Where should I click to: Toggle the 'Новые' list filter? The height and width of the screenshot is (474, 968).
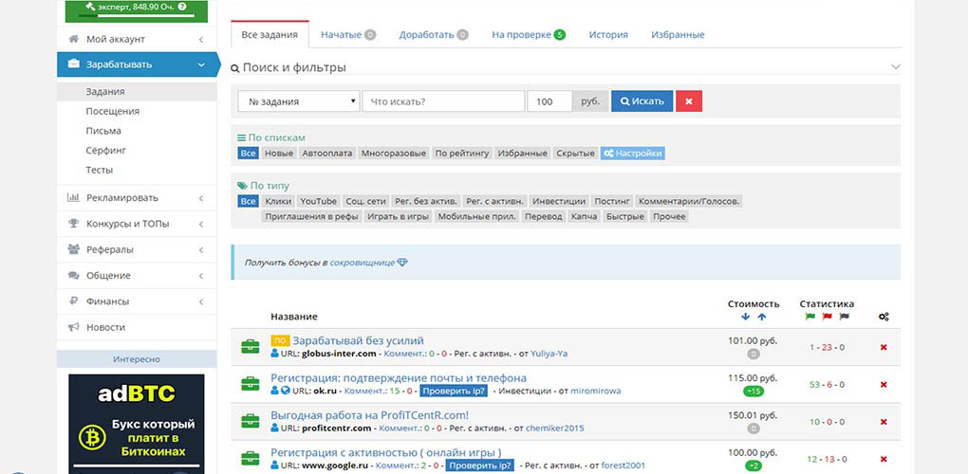278,154
